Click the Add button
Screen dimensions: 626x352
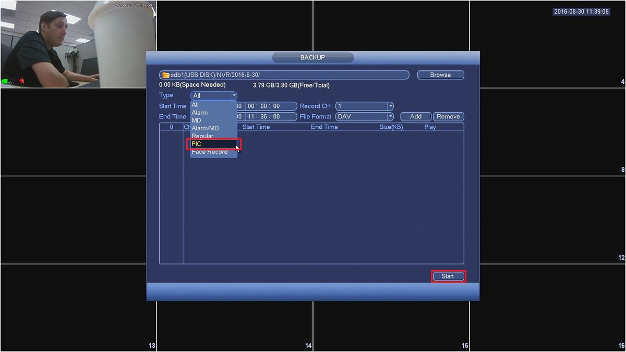416,117
